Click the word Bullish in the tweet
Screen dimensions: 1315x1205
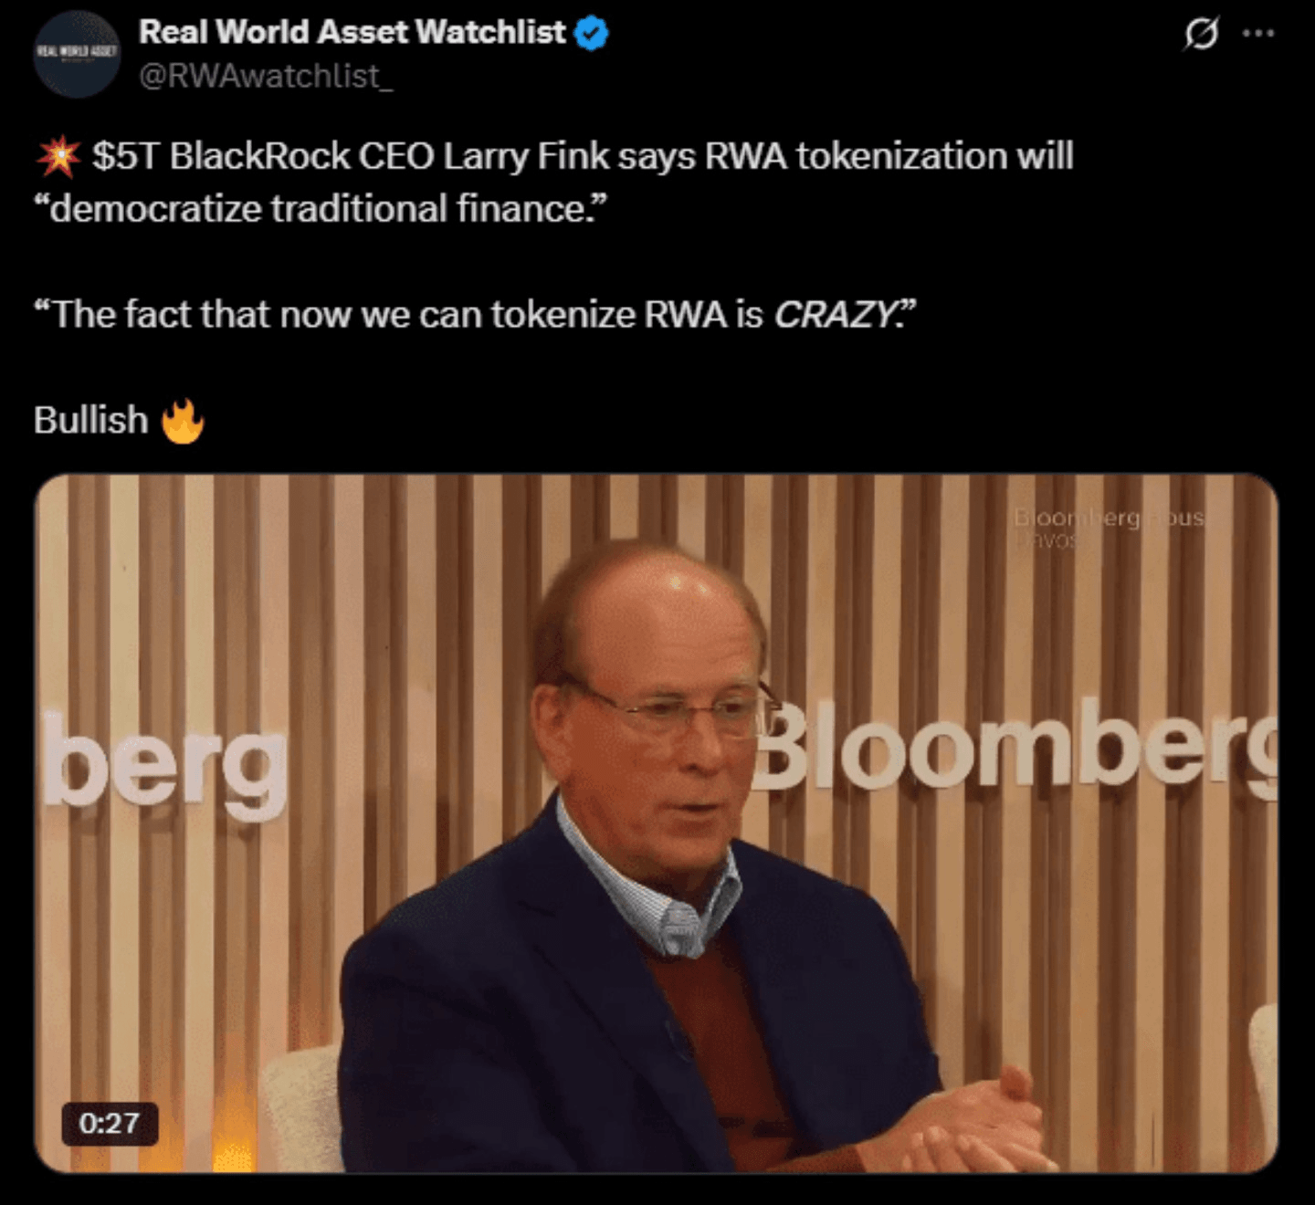click(90, 421)
